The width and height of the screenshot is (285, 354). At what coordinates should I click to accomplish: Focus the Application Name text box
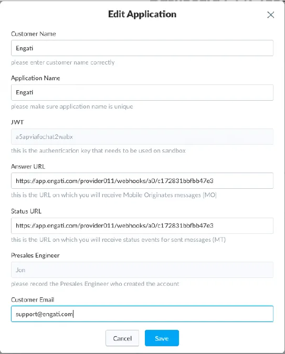coord(142,92)
